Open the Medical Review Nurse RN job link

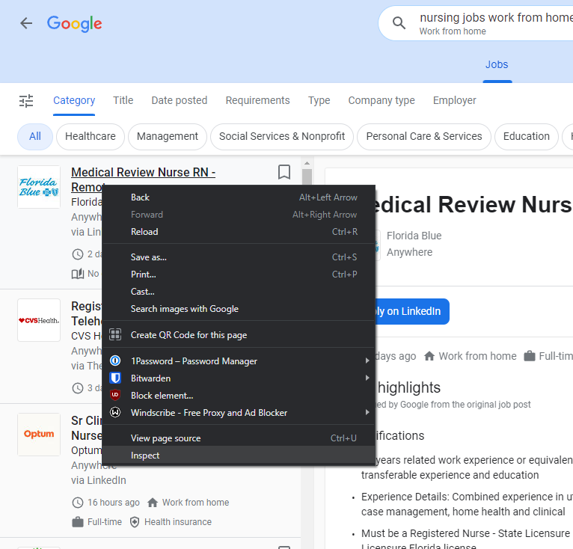pyautogui.click(x=144, y=172)
